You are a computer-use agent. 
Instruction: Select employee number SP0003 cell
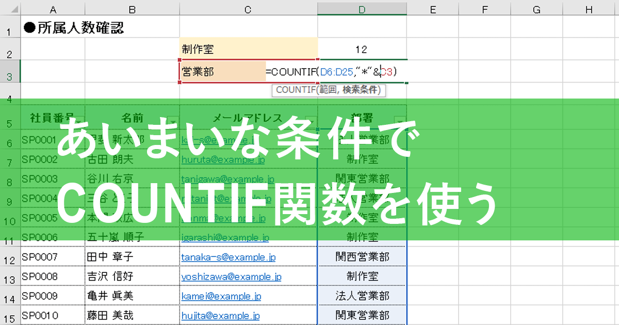[x=53, y=178]
